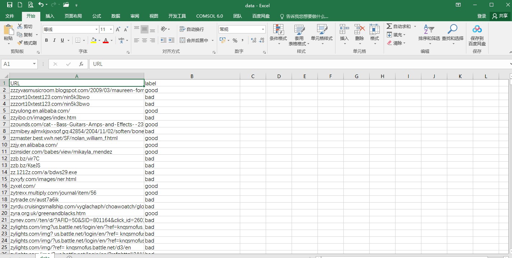Click the Tell me what to do search box
This screenshot has height=258, width=512.
(x=304, y=16)
